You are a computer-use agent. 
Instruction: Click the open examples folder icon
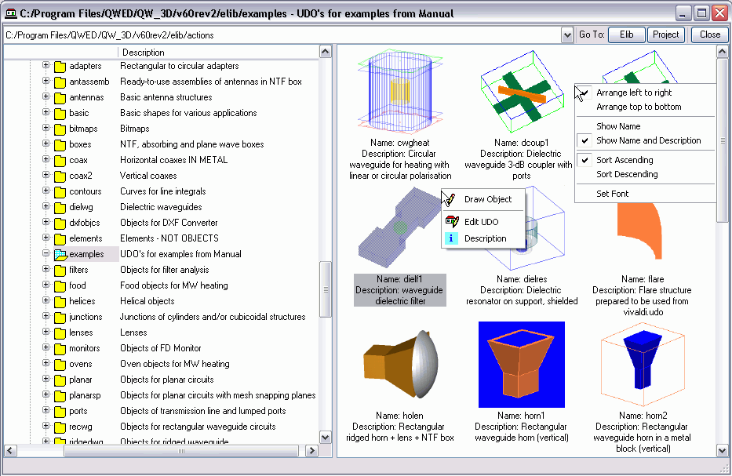[x=60, y=254]
